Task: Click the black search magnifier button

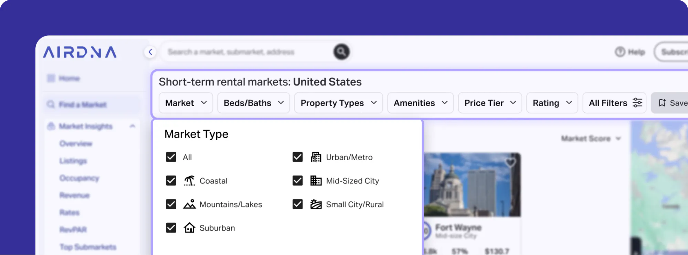Action: 341,52
